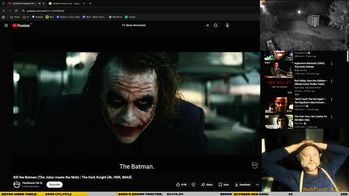Image resolution: width=349 pixels, height=196 pixels.
Task: Start voice search with microphone
Action: click(227, 25)
